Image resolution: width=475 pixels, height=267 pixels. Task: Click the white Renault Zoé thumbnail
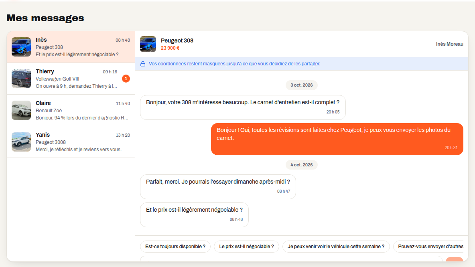21,110
